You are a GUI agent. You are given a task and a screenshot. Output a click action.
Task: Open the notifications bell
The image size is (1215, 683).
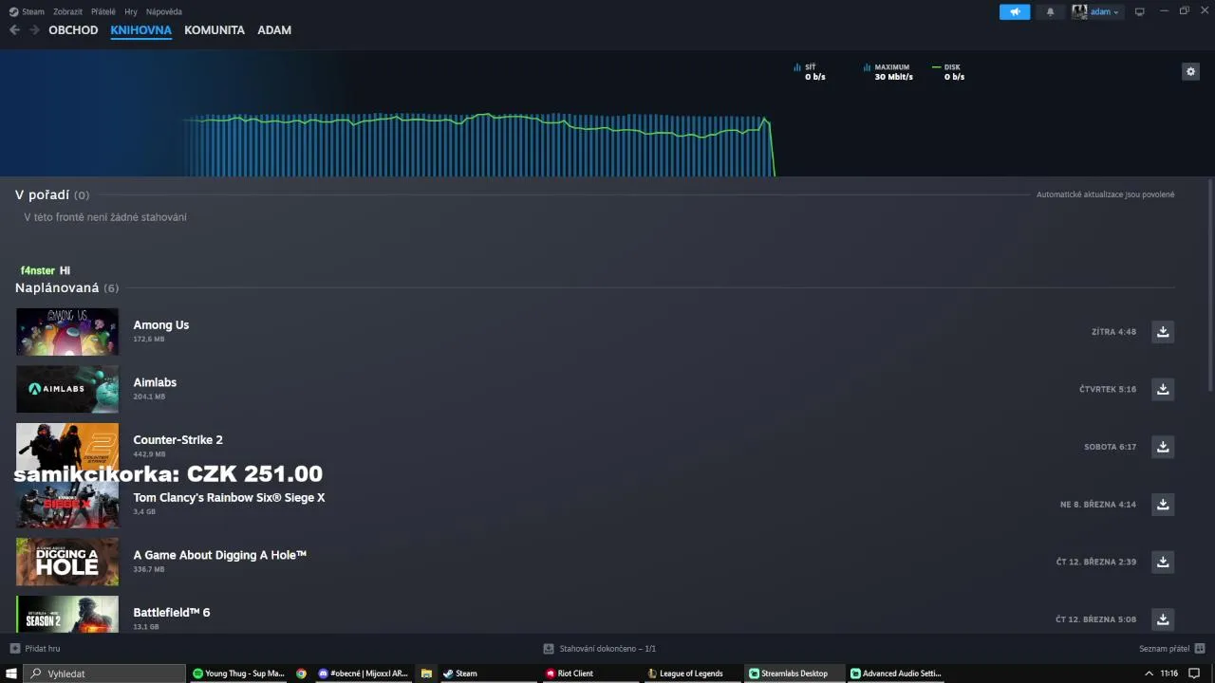pyautogui.click(x=1050, y=11)
